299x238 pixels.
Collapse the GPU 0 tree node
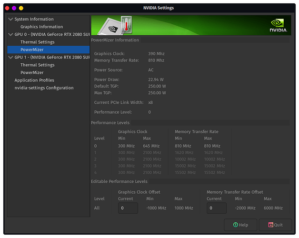click(x=10, y=34)
